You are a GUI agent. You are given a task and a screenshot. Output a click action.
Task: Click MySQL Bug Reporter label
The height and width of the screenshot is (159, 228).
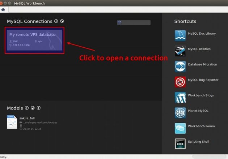203,80
